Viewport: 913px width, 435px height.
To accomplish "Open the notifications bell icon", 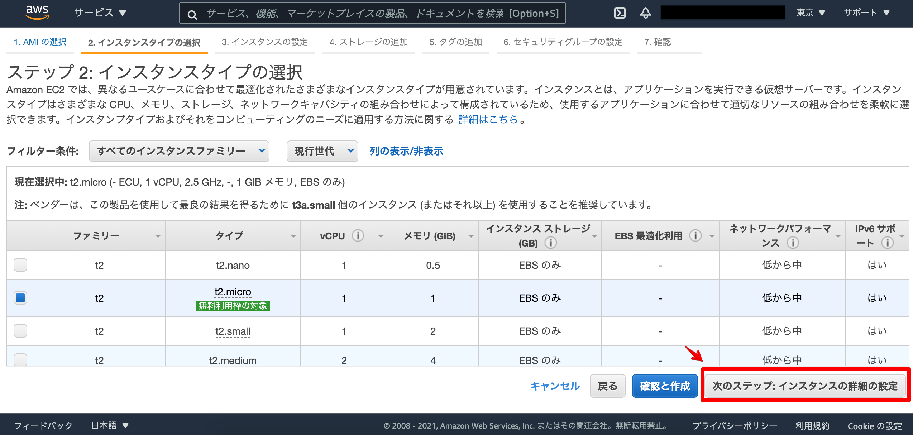I will coord(646,13).
